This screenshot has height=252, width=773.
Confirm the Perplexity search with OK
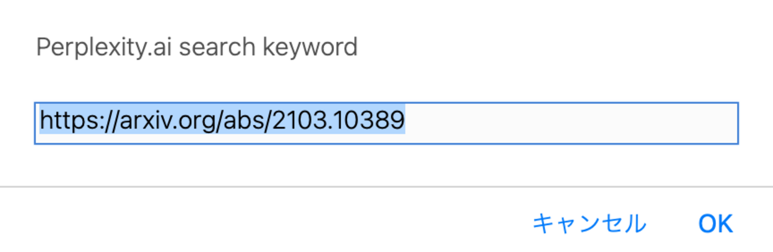715,224
